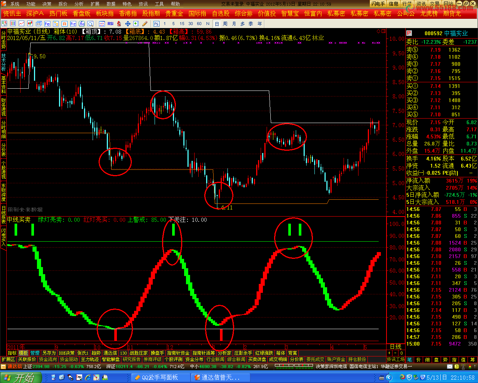Click the candlestick chart toolbar icon
The image size is (478, 383).
click(30, 24)
